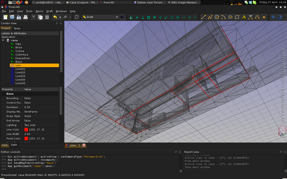Select Line003 in the tree

tap(20, 76)
